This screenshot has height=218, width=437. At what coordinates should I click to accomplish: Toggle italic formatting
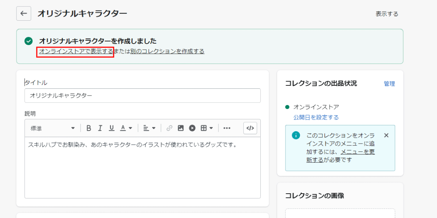click(x=100, y=128)
